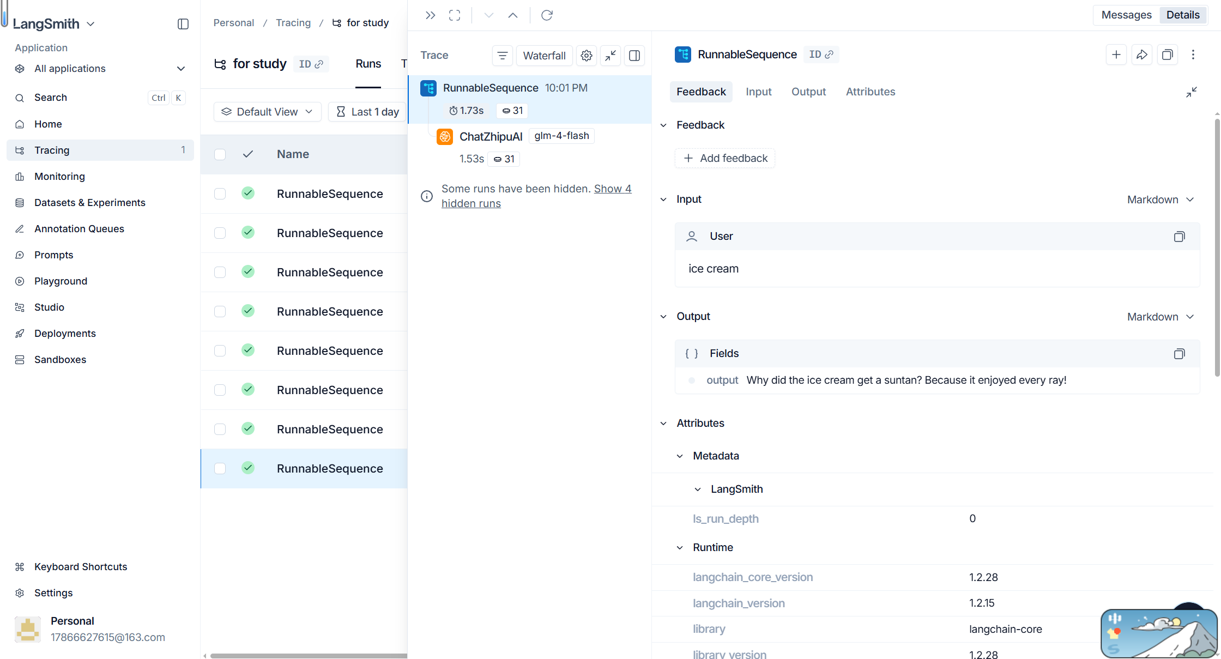The width and height of the screenshot is (1221, 659).
Task: Open trace filter options icon
Action: coord(503,56)
